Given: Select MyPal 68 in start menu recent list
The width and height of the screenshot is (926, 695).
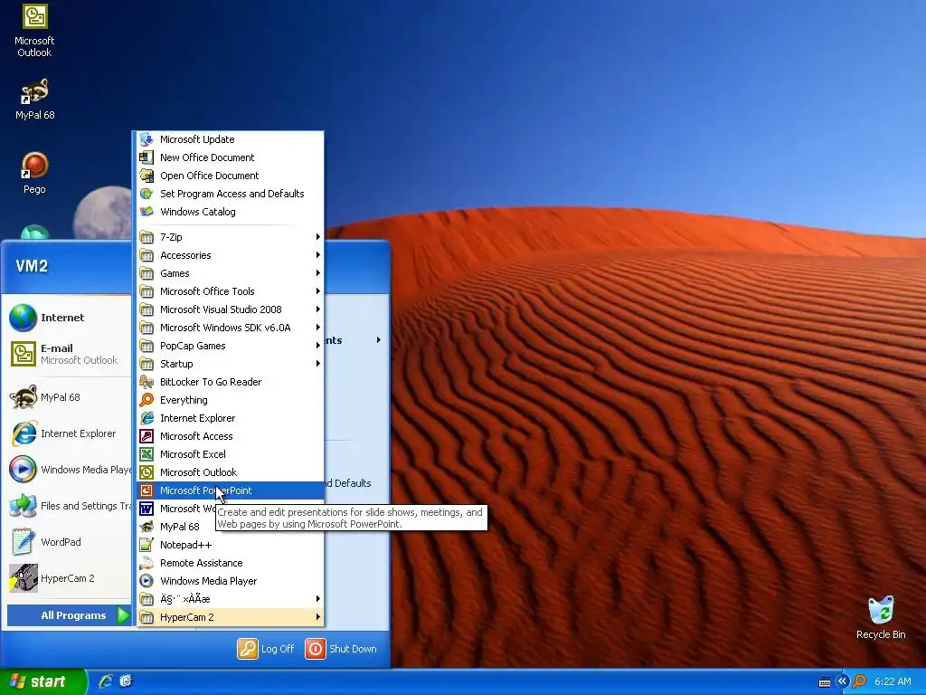Looking at the screenshot, I should [x=69, y=397].
